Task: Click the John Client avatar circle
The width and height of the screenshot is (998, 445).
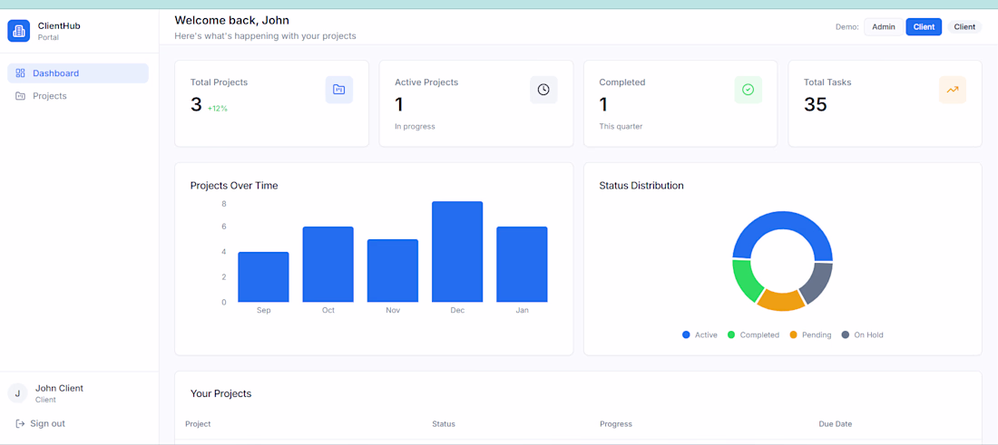Action: pyautogui.click(x=18, y=393)
